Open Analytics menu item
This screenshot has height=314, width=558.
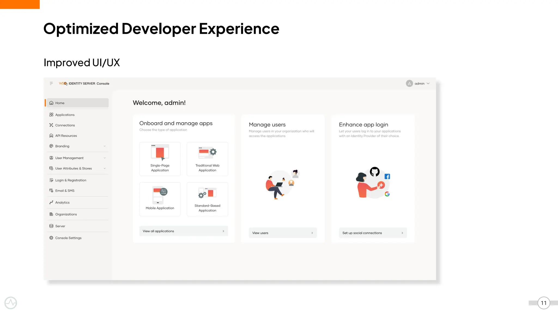78,202
